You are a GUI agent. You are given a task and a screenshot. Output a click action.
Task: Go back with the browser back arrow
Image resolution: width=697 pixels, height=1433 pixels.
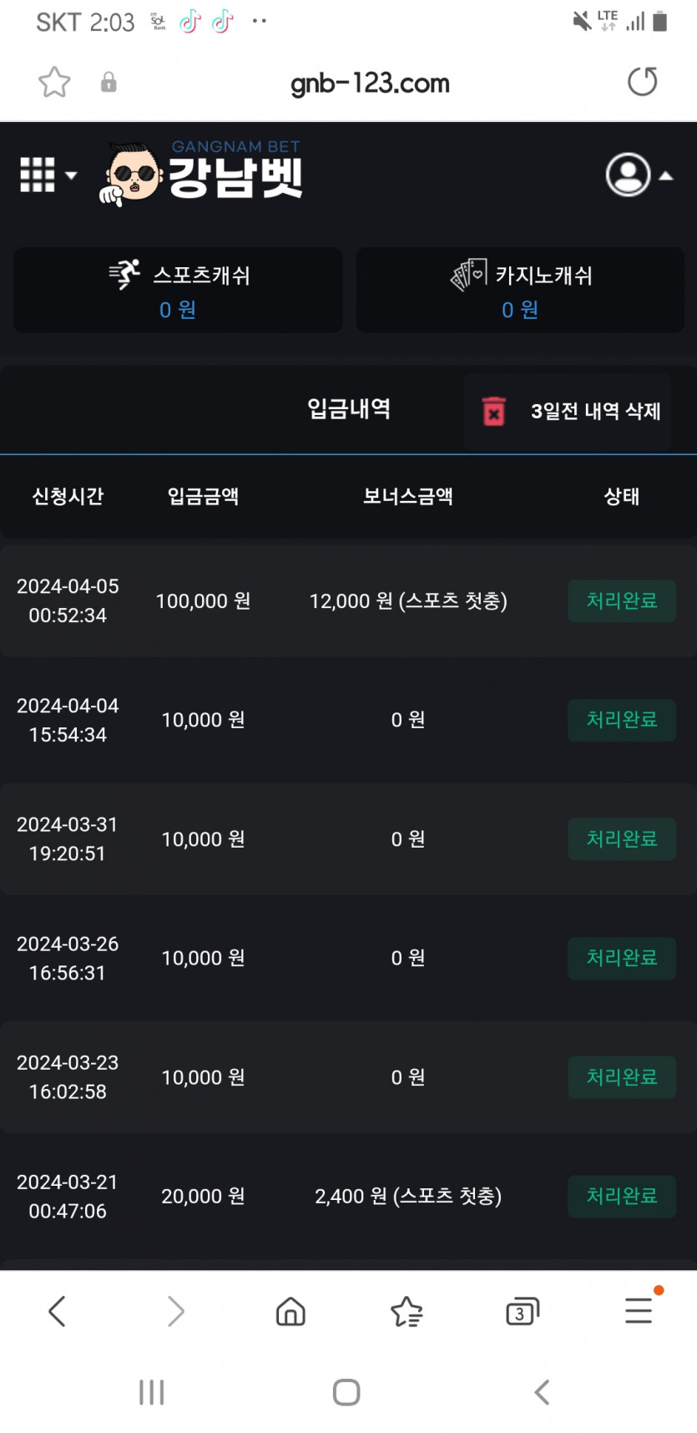point(57,1311)
